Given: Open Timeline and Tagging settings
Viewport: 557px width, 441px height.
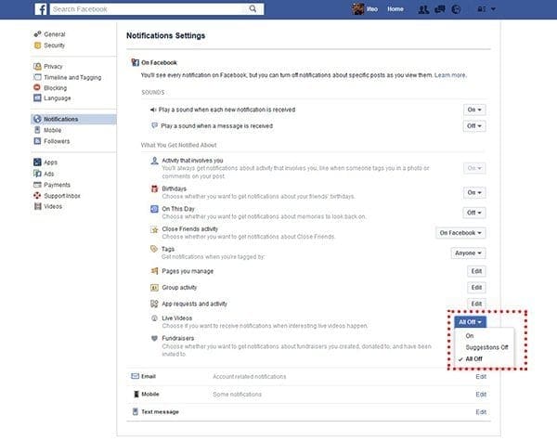Looking at the screenshot, I should coord(74,77).
